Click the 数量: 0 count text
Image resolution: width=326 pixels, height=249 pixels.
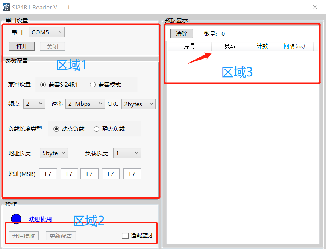coord(214,34)
